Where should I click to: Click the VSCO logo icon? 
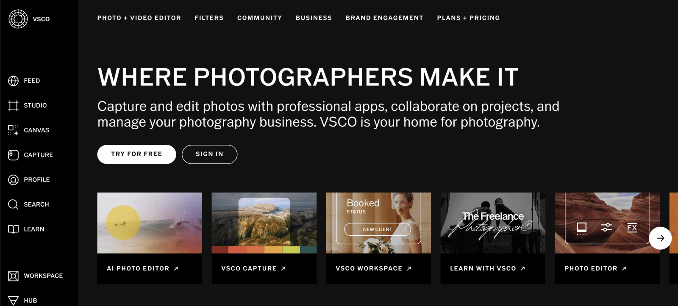click(x=18, y=19)
